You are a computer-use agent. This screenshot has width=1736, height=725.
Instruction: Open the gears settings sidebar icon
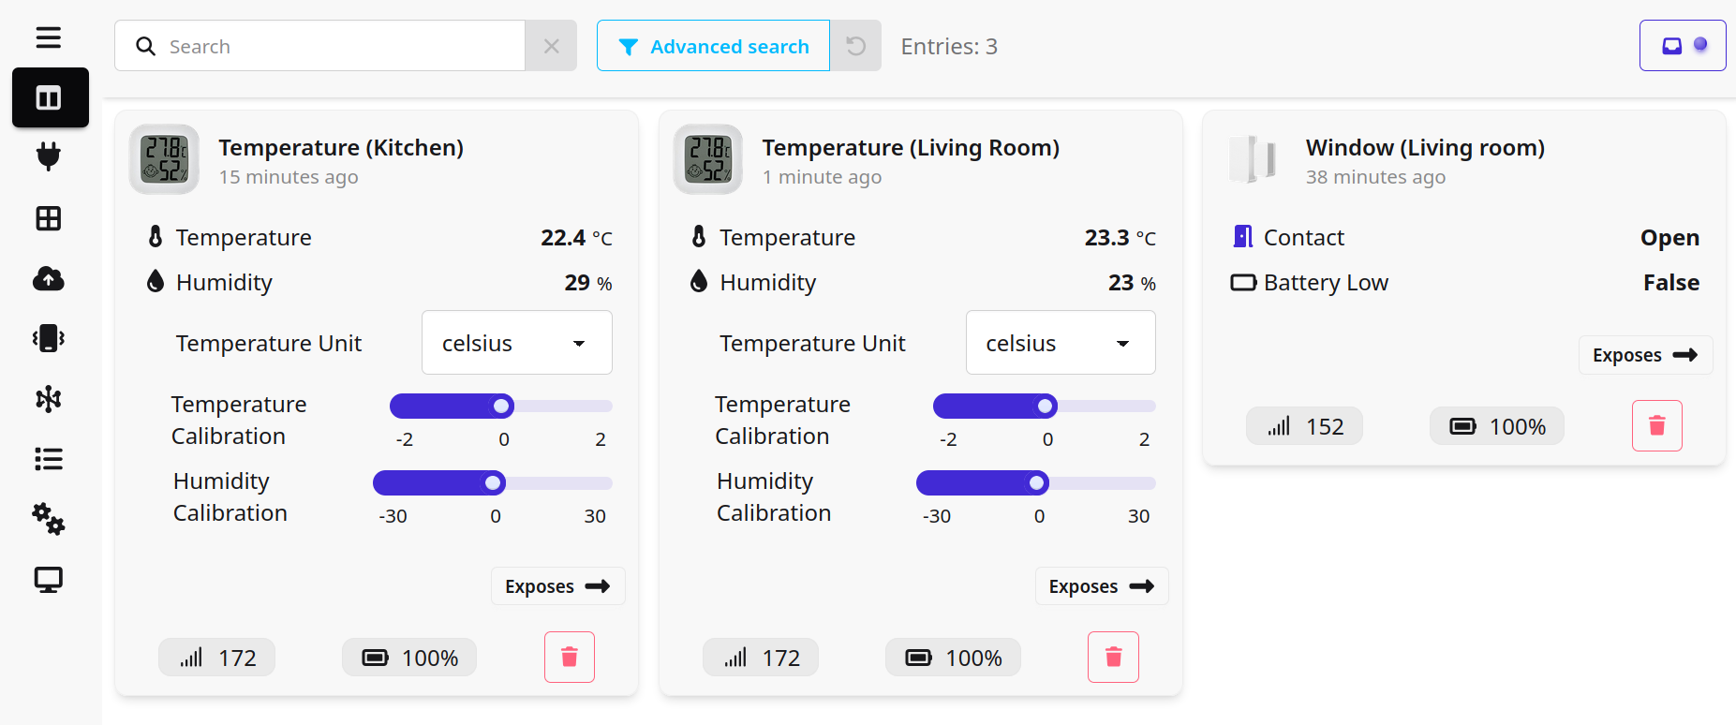point(49,519)
